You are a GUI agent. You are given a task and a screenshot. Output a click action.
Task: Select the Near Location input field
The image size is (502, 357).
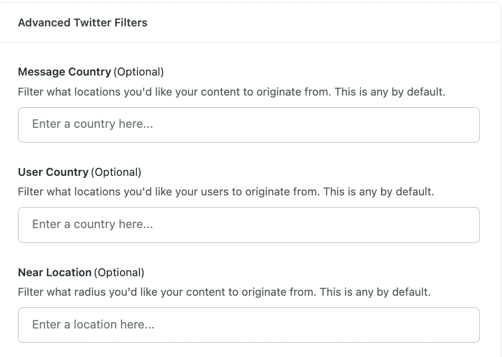[249, 325]
